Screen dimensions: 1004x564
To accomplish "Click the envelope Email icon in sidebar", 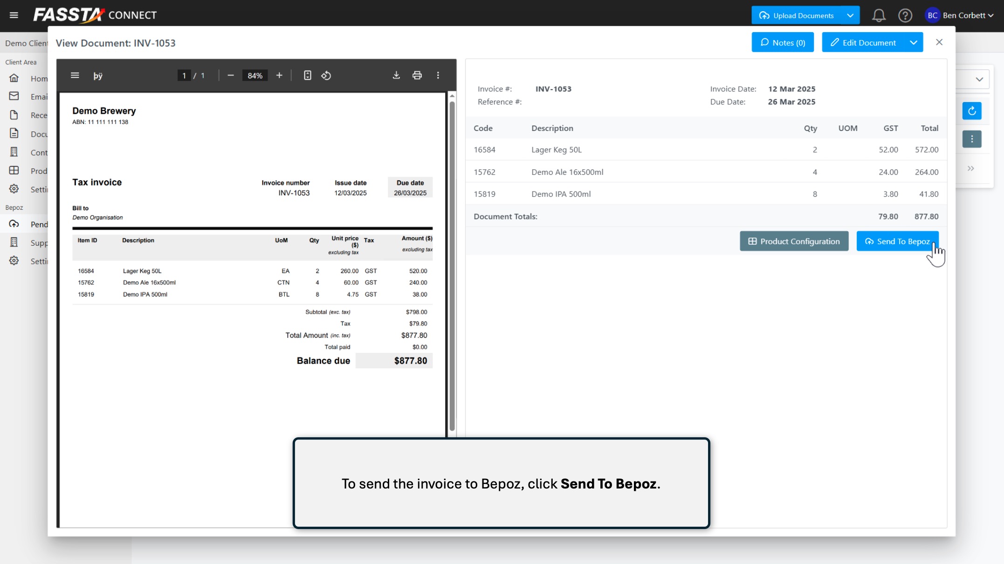I will click(14, 96).
